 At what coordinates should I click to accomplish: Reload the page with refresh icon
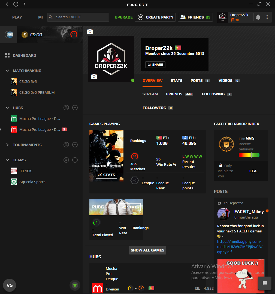click(16, 4)
